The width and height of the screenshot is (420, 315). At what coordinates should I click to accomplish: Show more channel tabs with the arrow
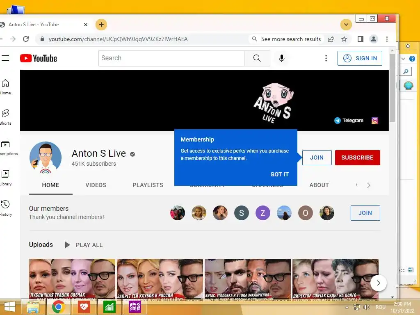click(x=369, y=185)
